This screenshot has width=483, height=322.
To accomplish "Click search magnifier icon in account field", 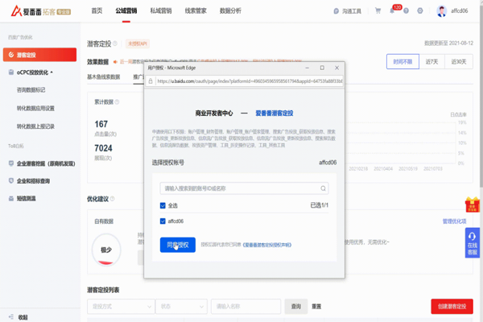I will coord(323,188).
